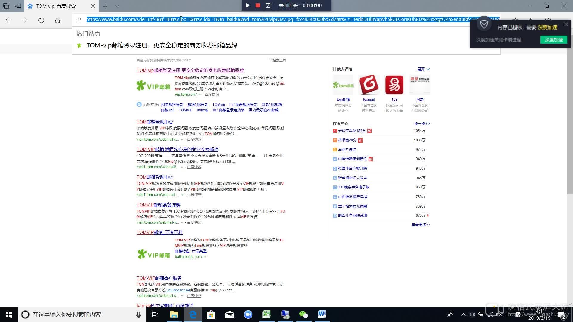Close the TOM vip Baidu tab
The width and height of the screenshot is (573, 322).
tap(93, 6)
